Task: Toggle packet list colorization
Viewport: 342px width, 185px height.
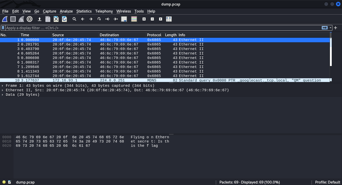Action: click(134, 19)
